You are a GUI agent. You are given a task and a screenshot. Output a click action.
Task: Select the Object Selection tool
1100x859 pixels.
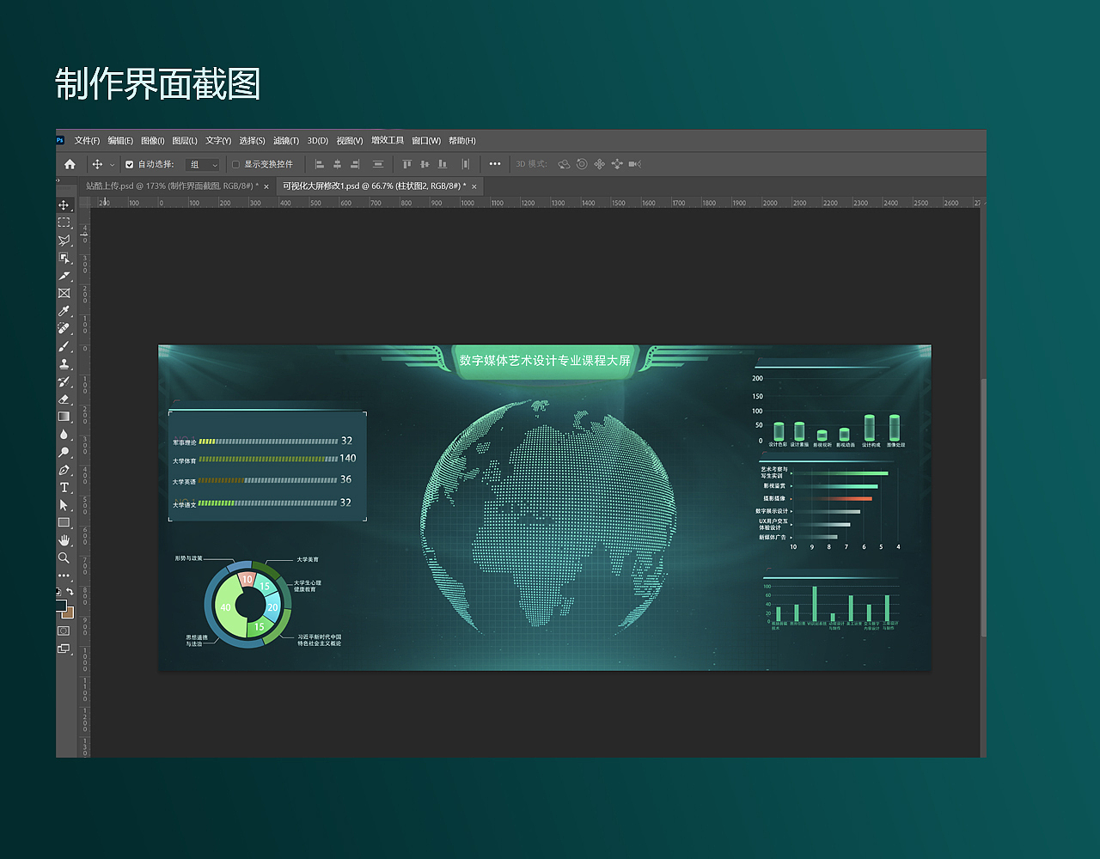tap(64, 258)
